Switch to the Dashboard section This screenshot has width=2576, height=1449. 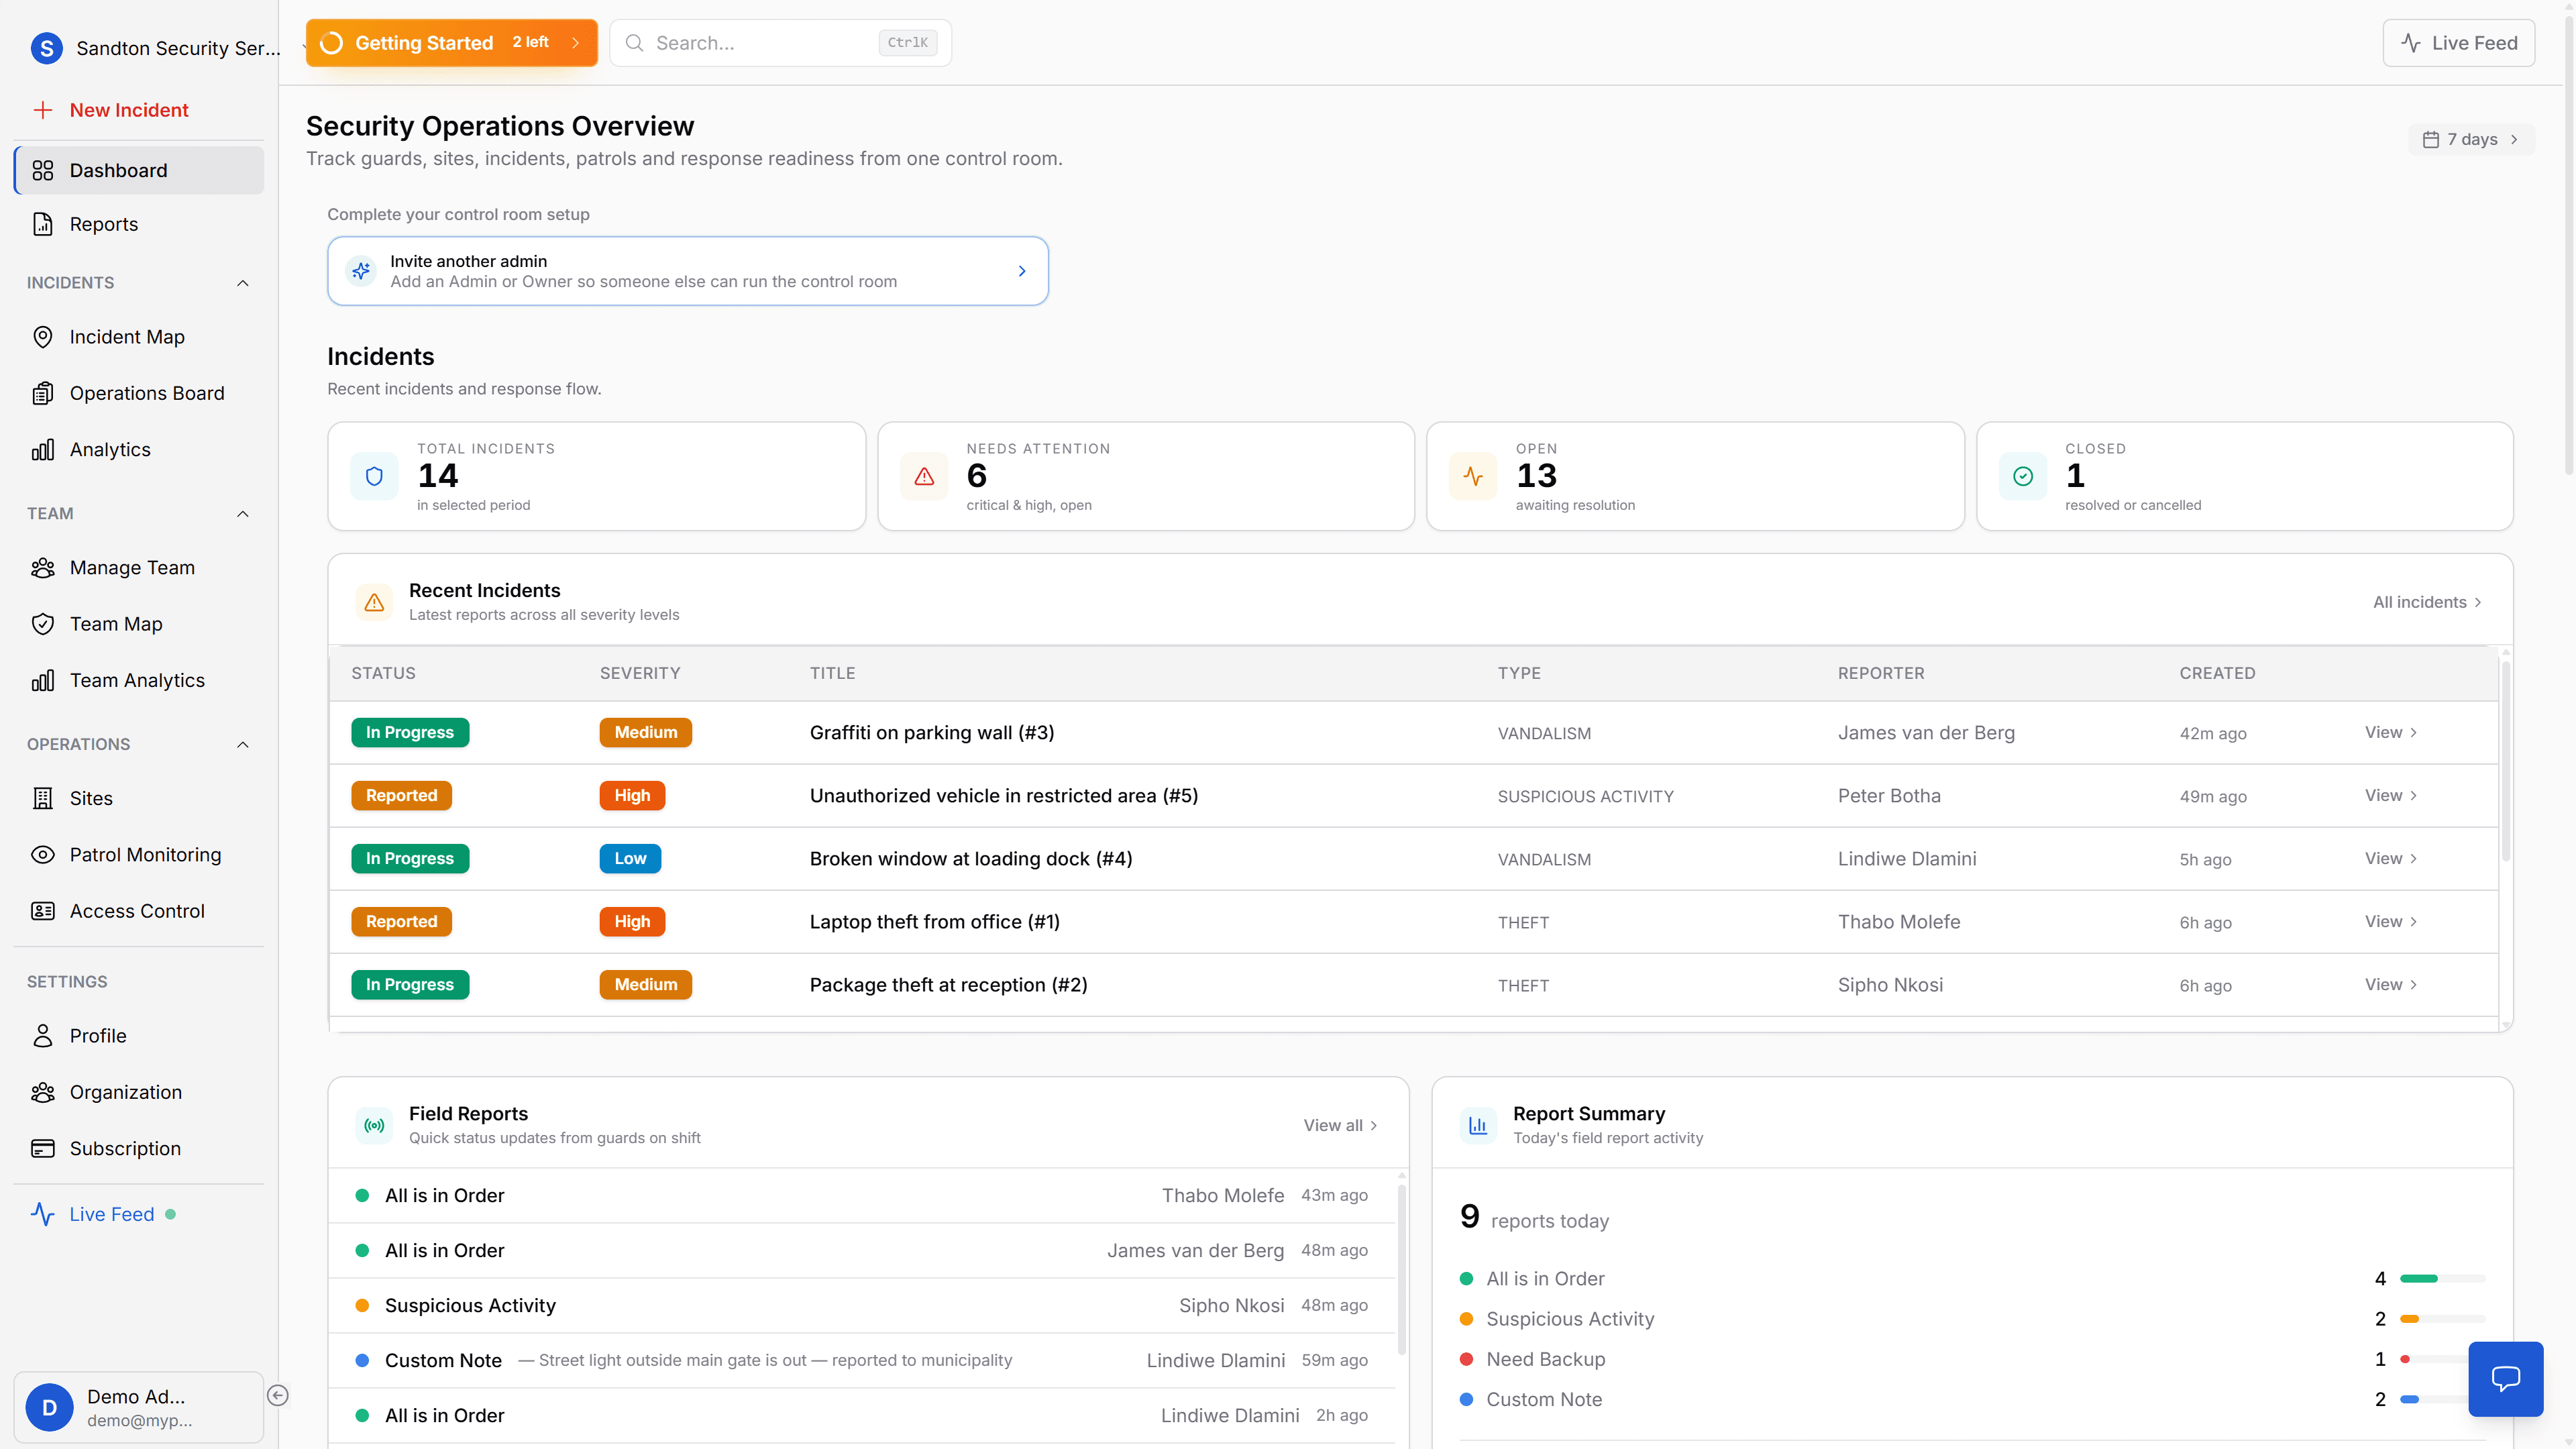tap(118, 170)
